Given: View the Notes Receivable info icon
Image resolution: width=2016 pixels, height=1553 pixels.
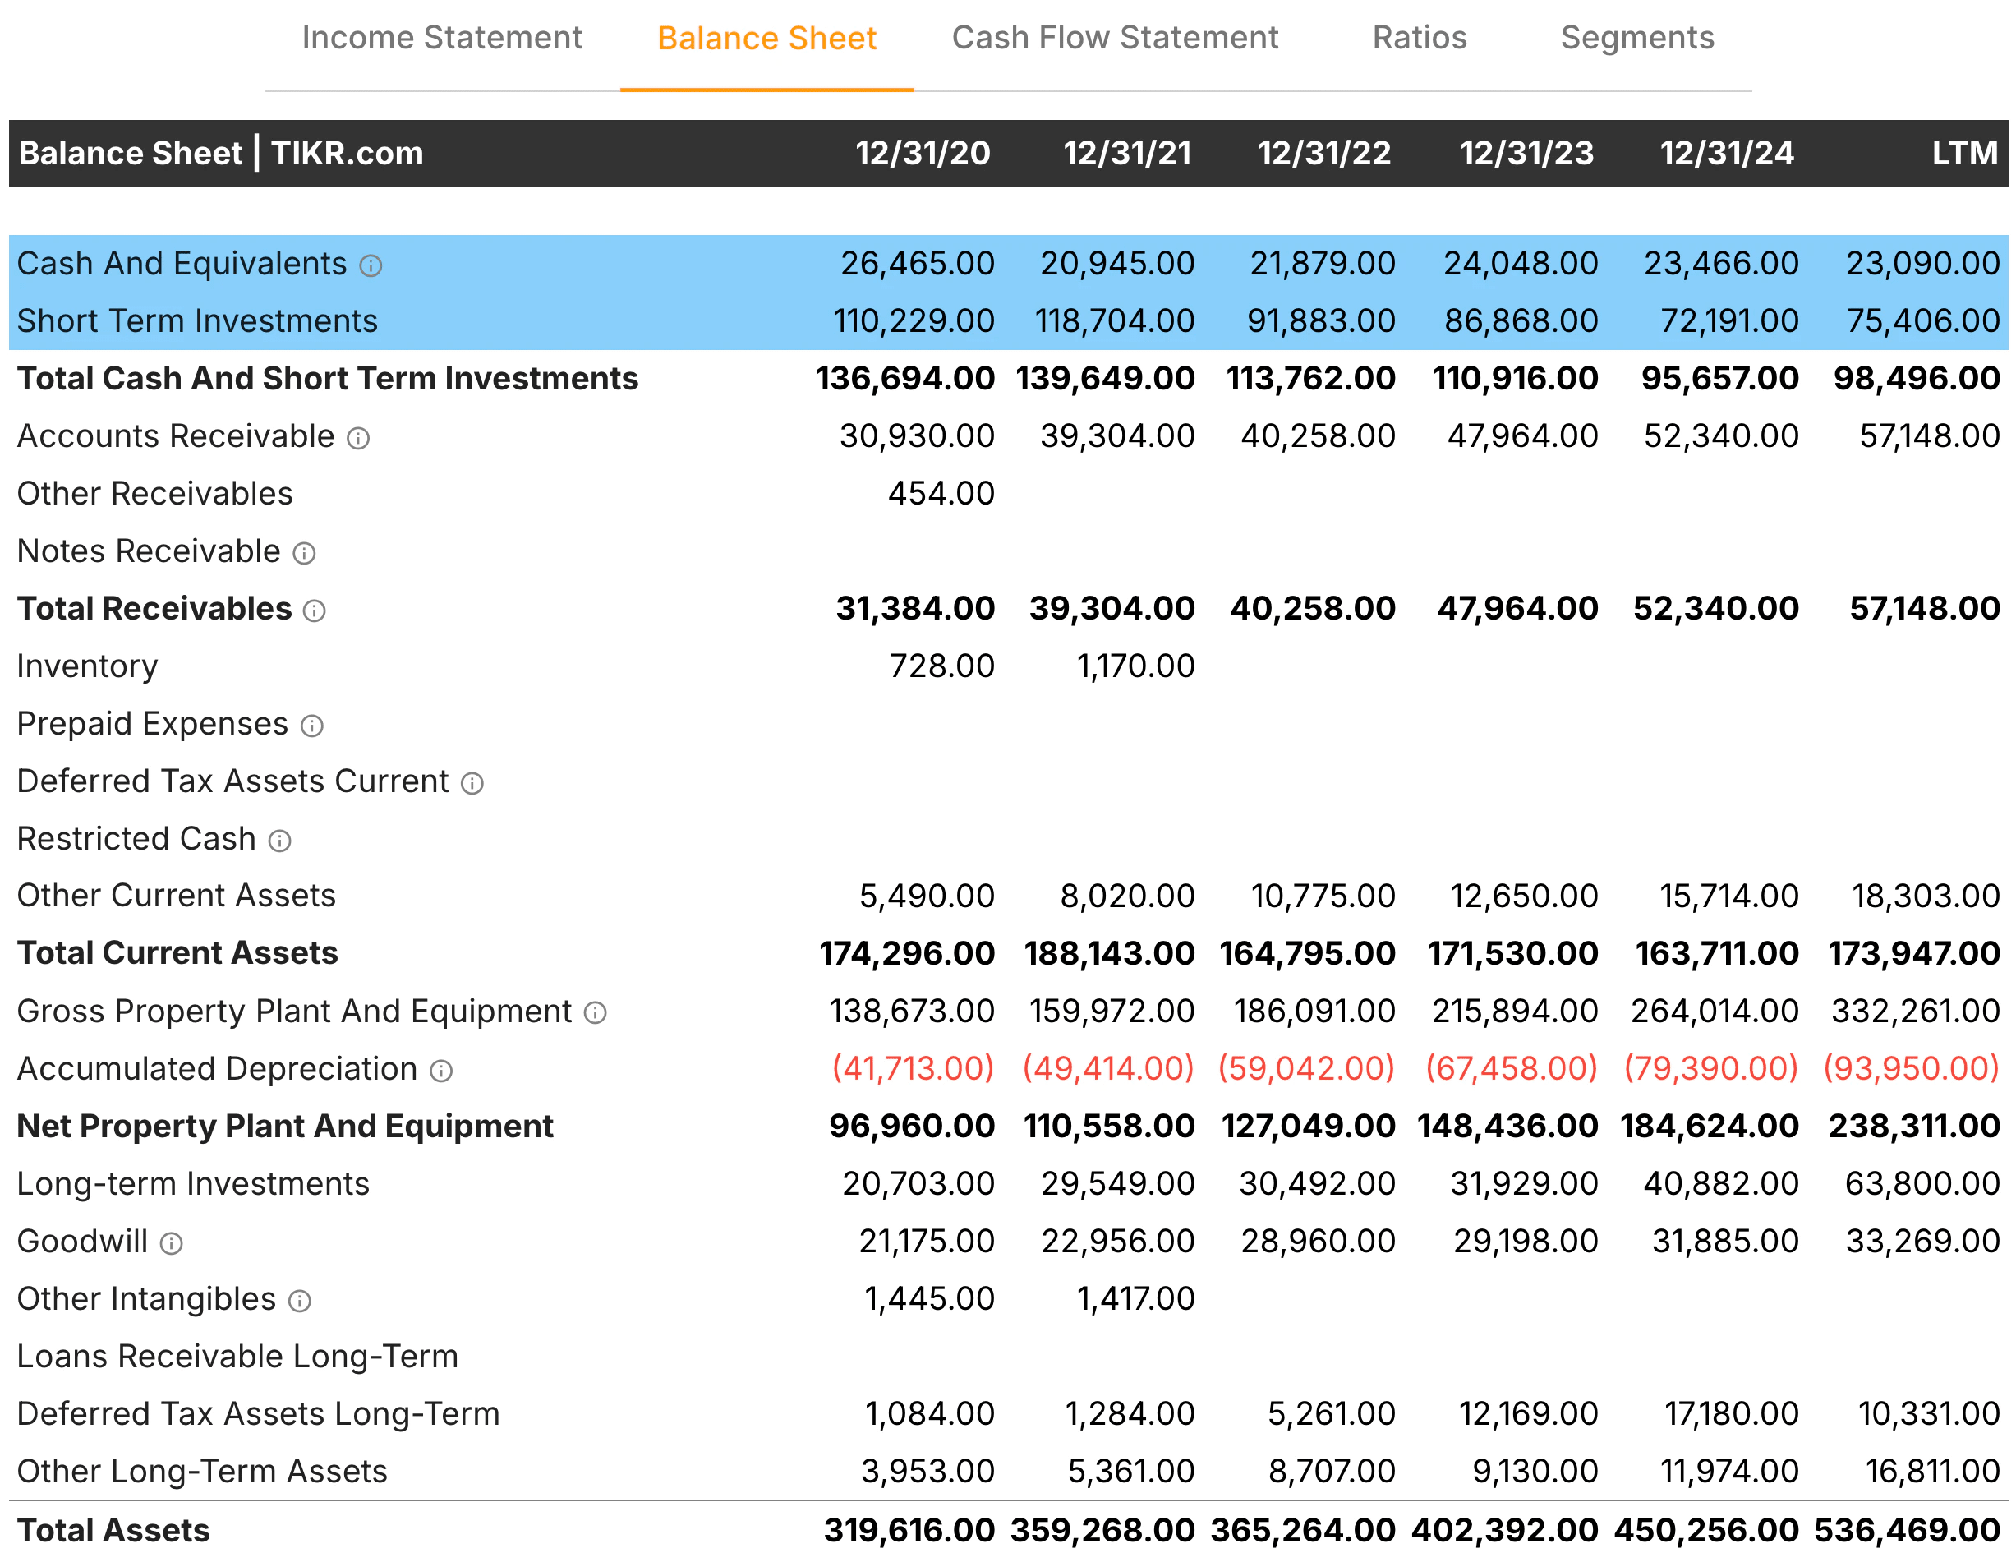Looking at the screenshot, I should (305, 554).
